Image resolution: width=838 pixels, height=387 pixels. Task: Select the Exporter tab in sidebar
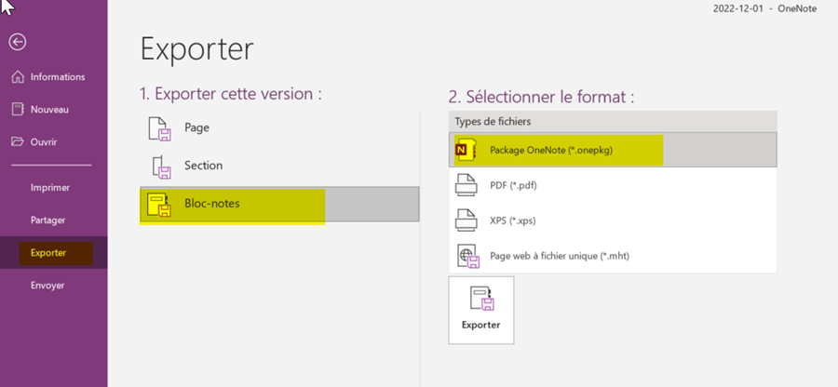[x=48, y=252]
